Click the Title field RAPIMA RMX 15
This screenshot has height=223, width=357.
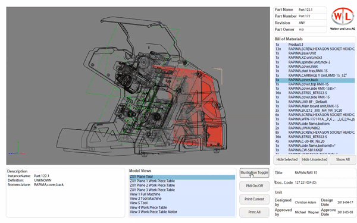click(x=306, y=172)
